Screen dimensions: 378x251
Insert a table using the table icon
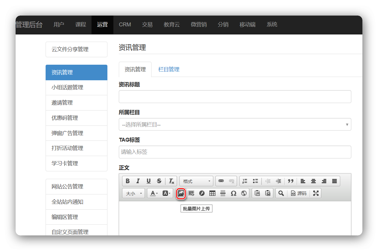(212, 193)
